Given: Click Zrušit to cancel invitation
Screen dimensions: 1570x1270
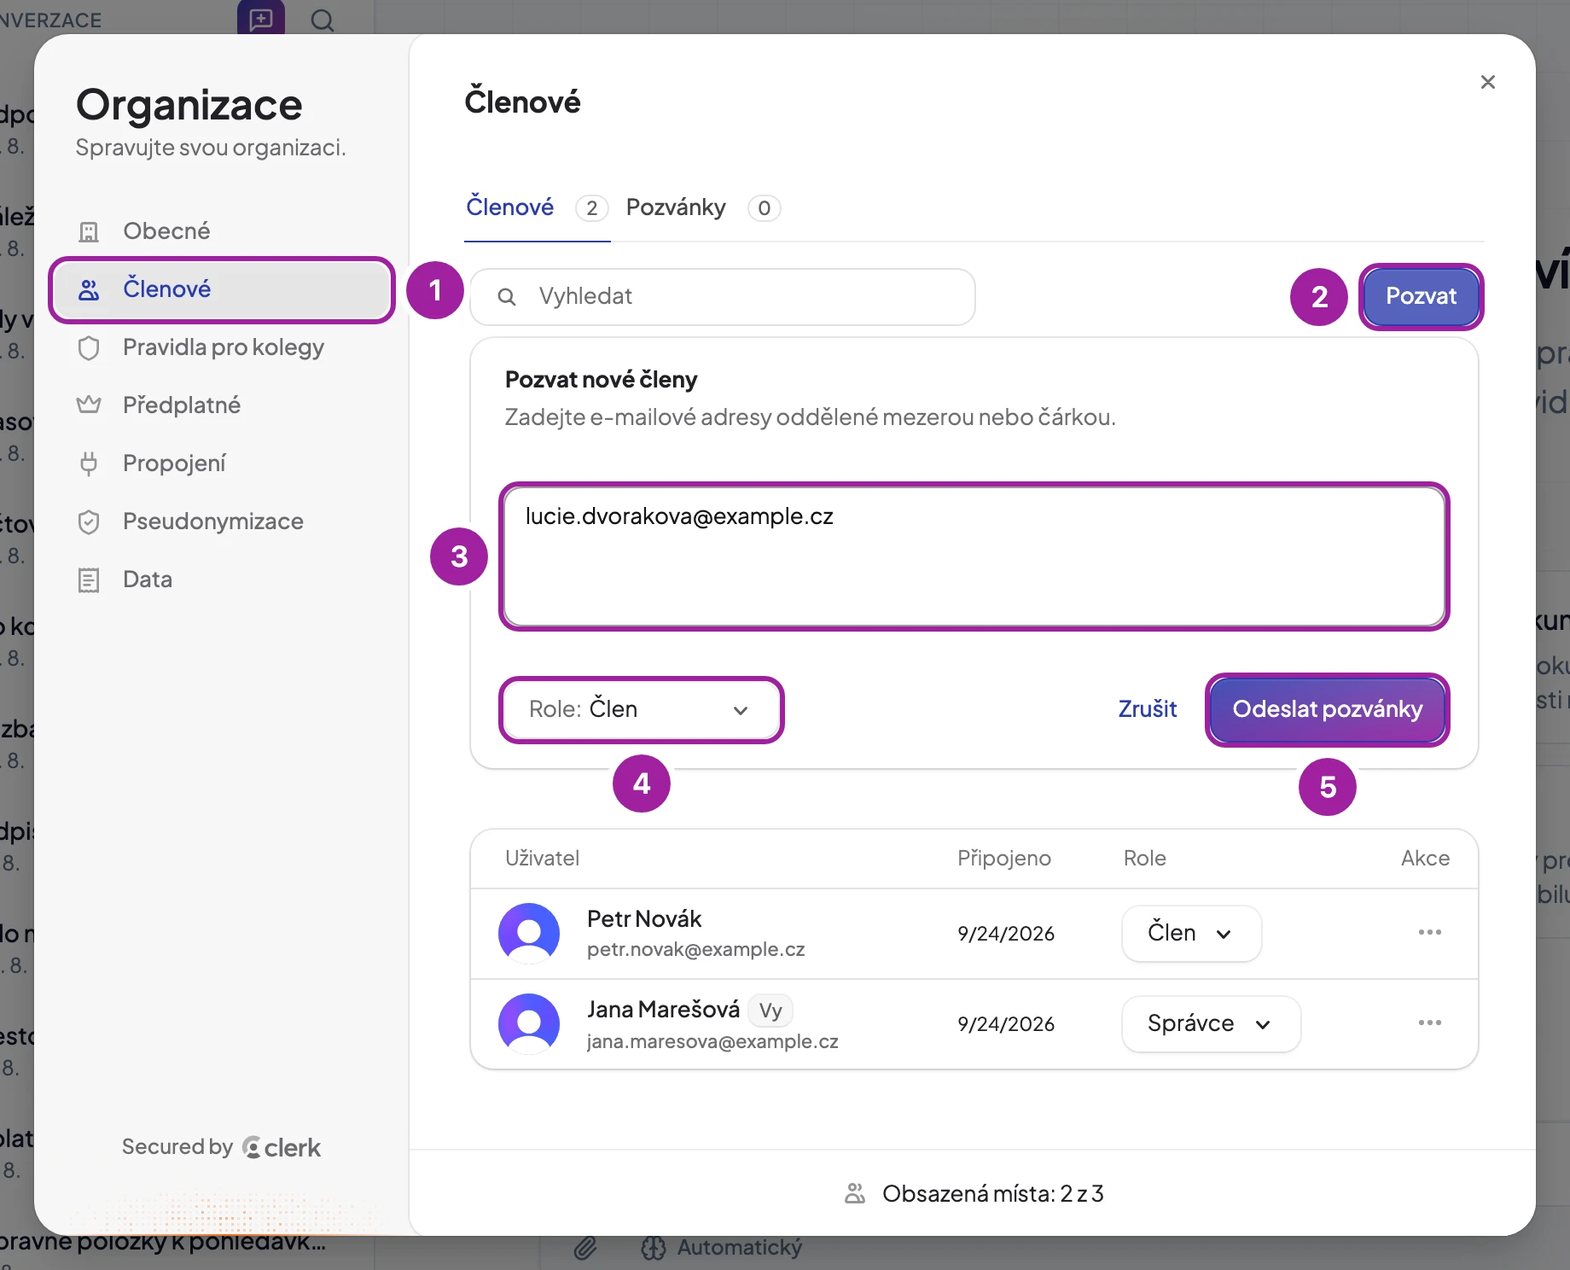Looking at the screenshot, I should click(x=1147, y=709).
